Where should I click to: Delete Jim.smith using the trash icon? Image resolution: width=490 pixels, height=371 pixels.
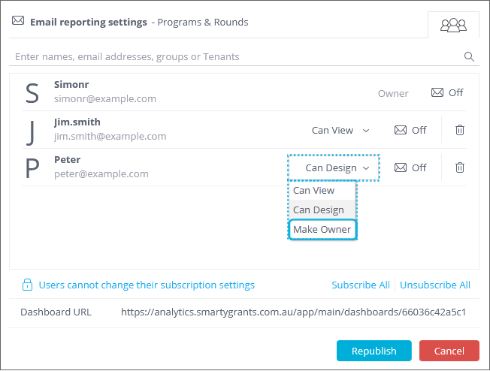(460, 130)
